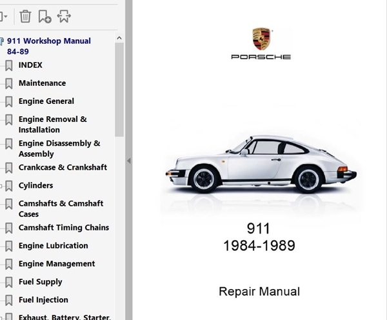
Task: Open the Cylinders section
Action: [x=35, y=185]
